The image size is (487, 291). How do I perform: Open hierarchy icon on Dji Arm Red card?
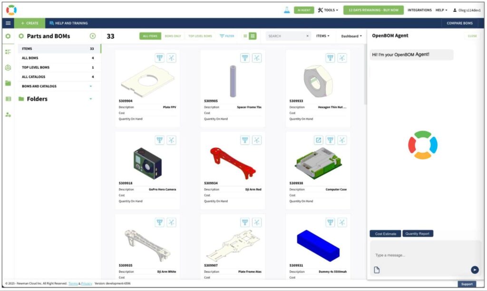point(245,140)
